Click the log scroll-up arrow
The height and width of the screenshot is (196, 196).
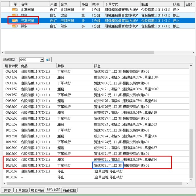pyautogui.click(x=191, y=65)
